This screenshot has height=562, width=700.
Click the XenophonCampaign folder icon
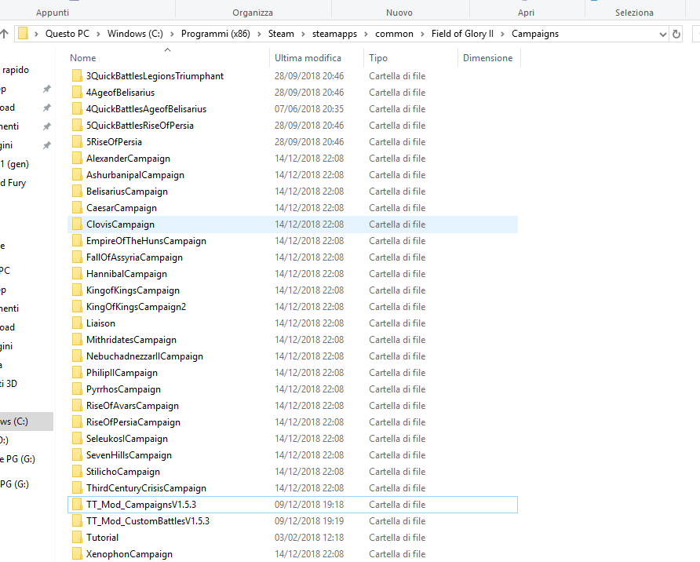click(77, 554)
